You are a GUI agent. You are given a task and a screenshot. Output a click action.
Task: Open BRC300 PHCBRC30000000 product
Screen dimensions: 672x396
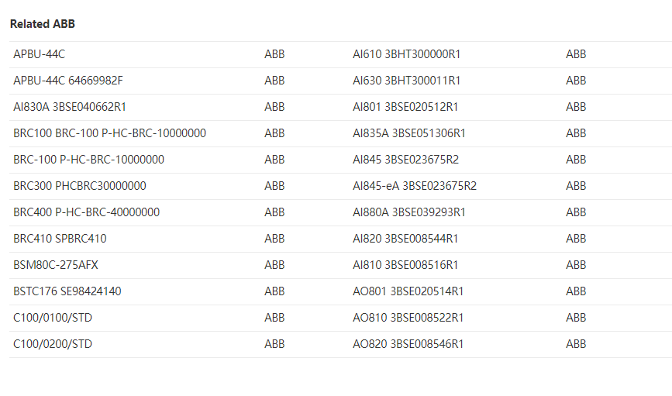click(x=80, y=186)
